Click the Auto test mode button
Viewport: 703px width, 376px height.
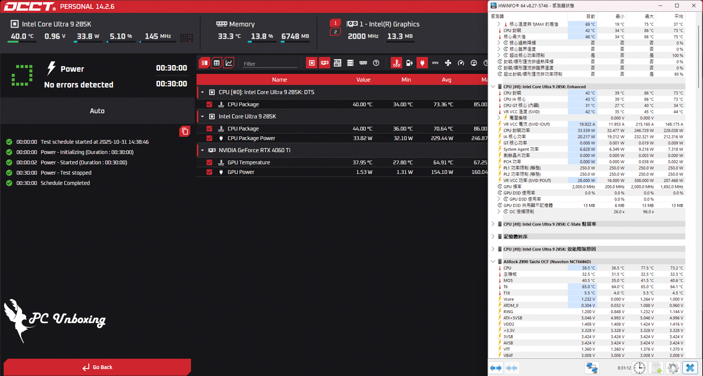coord(97,111)
